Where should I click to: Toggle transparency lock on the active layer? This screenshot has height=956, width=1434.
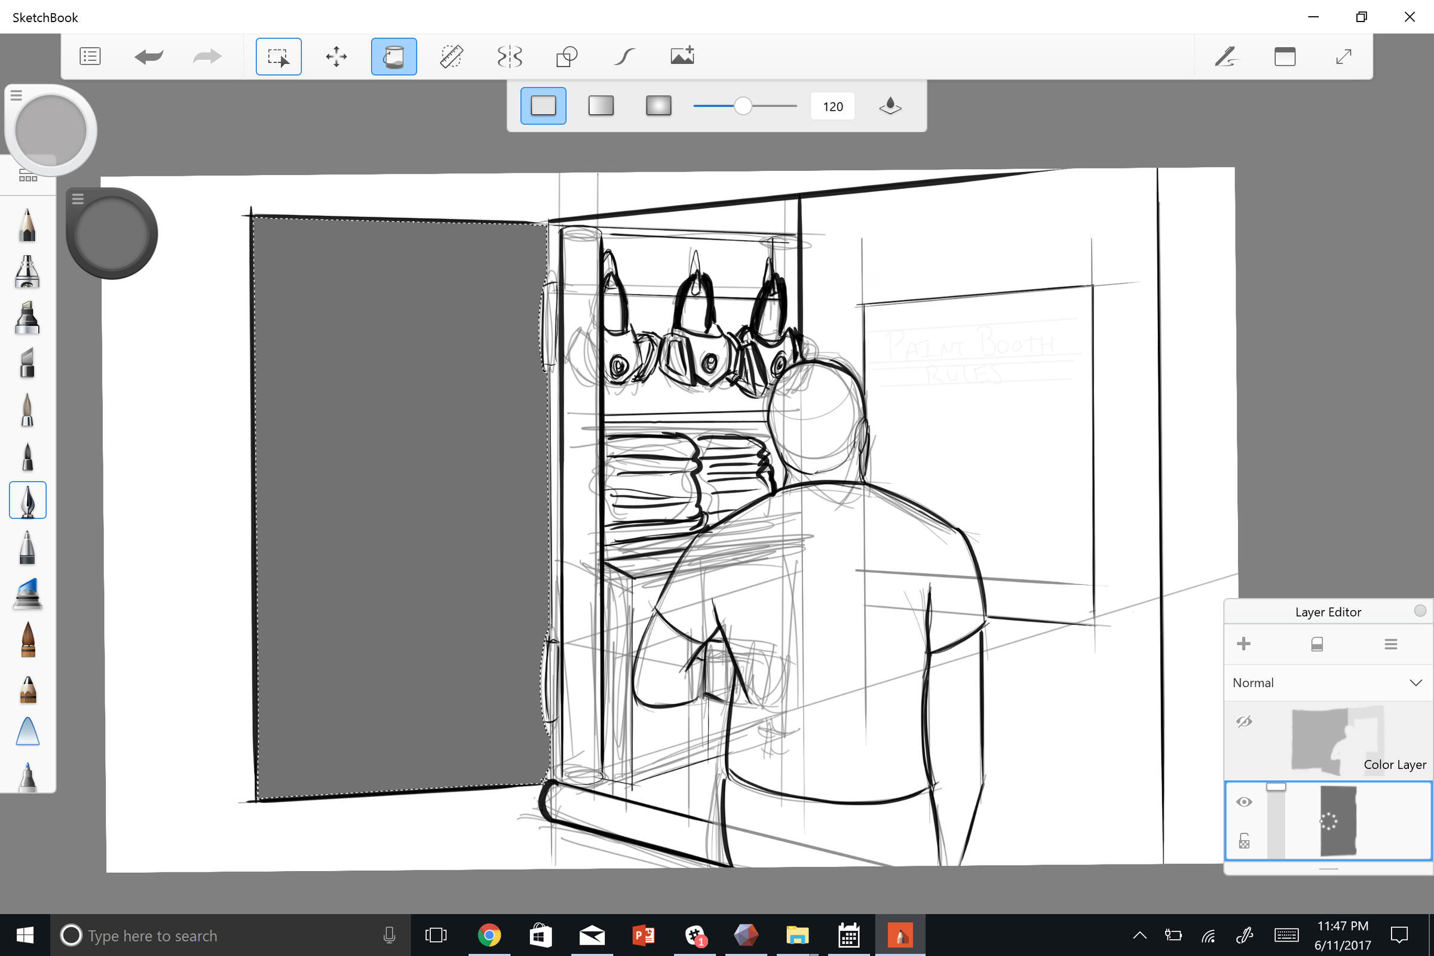1245,841
